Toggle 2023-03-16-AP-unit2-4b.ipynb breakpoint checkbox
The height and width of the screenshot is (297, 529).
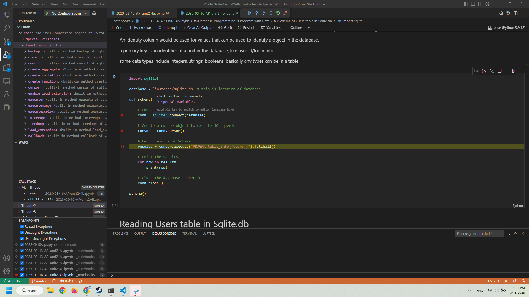(22, 275)
